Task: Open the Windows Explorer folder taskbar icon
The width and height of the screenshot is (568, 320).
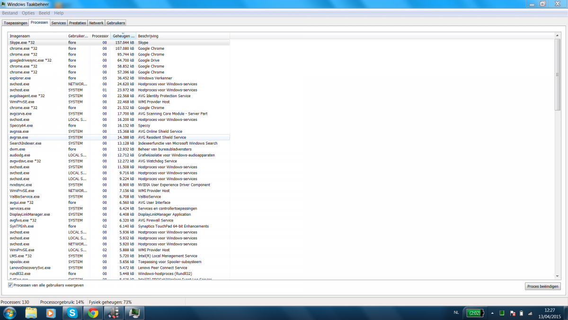Action: (x=31, y=313)
